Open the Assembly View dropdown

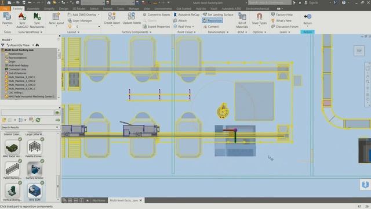pyautogui.click(x=33, y=45)
